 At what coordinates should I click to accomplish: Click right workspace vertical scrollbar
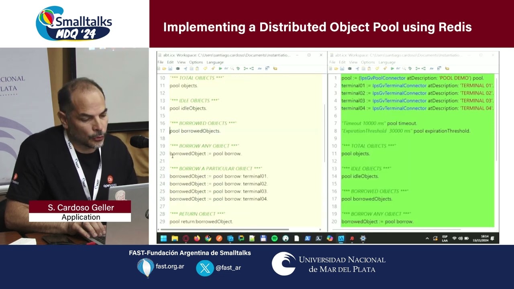tap(497, 119)
